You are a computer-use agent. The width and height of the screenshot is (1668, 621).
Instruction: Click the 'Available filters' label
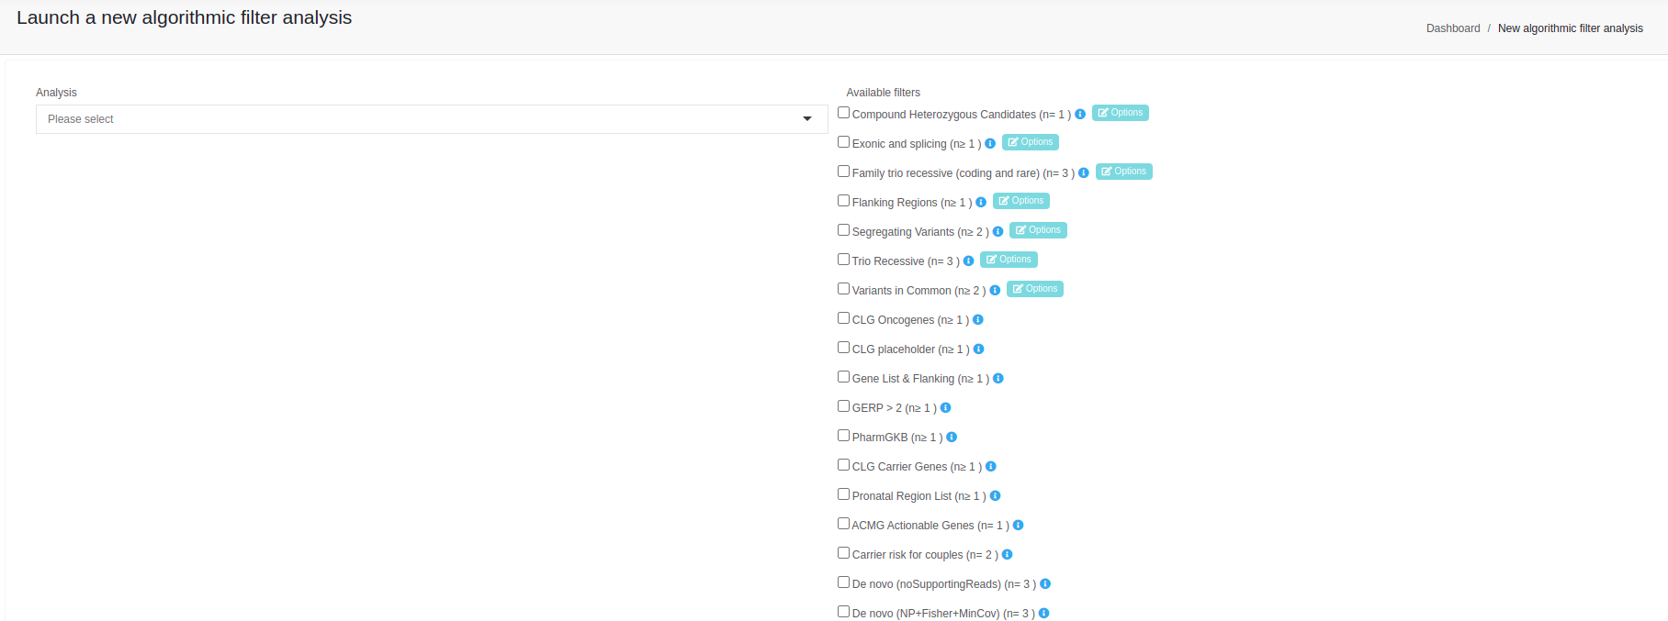(884, 93)
